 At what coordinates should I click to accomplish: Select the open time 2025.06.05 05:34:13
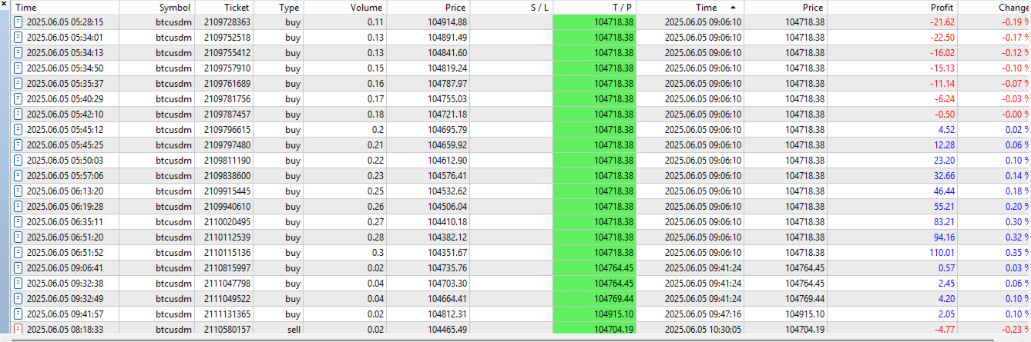click(65, 53)
